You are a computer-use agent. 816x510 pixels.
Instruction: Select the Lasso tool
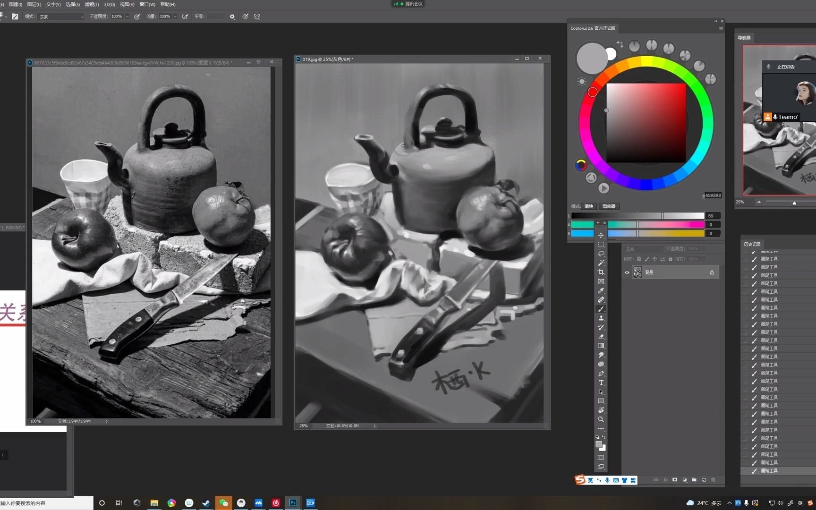tap(601, 254)
